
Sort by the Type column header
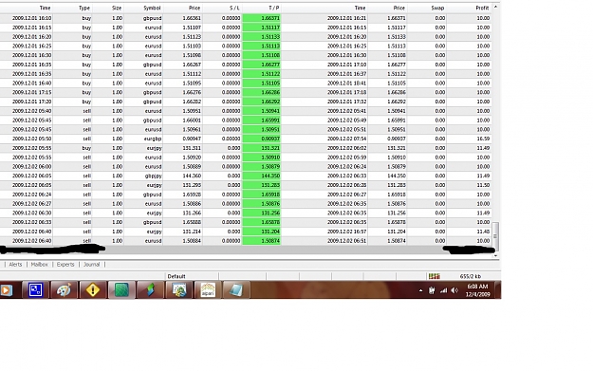[83, 8]
